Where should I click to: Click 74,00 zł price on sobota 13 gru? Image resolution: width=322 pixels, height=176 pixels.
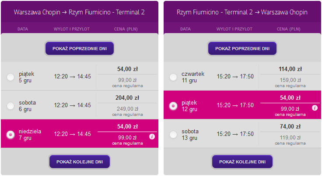(x=290, y=126)
